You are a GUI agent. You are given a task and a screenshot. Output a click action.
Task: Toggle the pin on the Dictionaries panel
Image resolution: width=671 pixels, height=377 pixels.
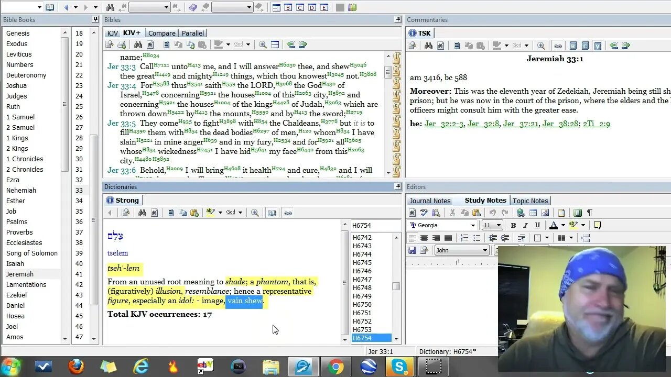pos(398,186)
